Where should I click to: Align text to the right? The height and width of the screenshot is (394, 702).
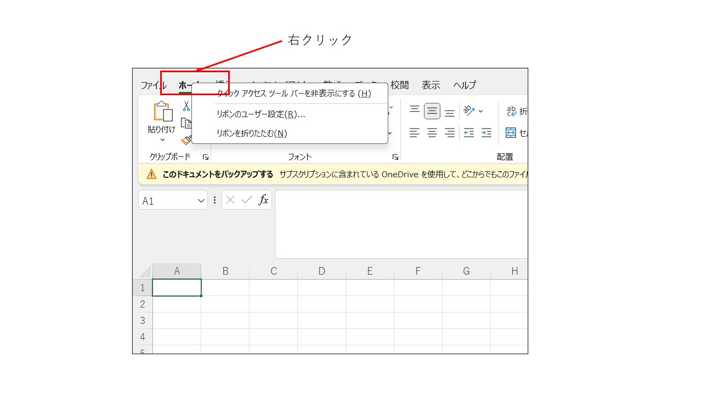coord(450,132)
